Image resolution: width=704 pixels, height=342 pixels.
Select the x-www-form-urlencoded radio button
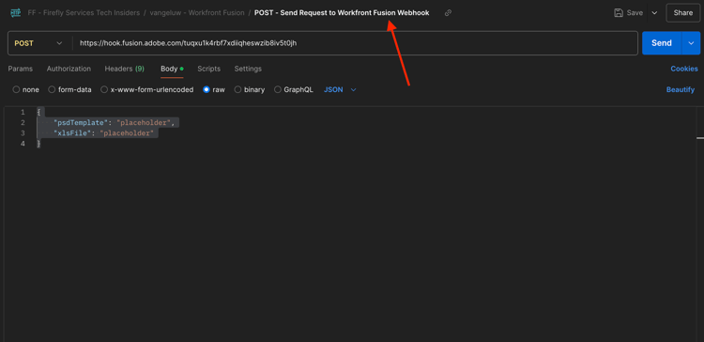click(104, 89)
